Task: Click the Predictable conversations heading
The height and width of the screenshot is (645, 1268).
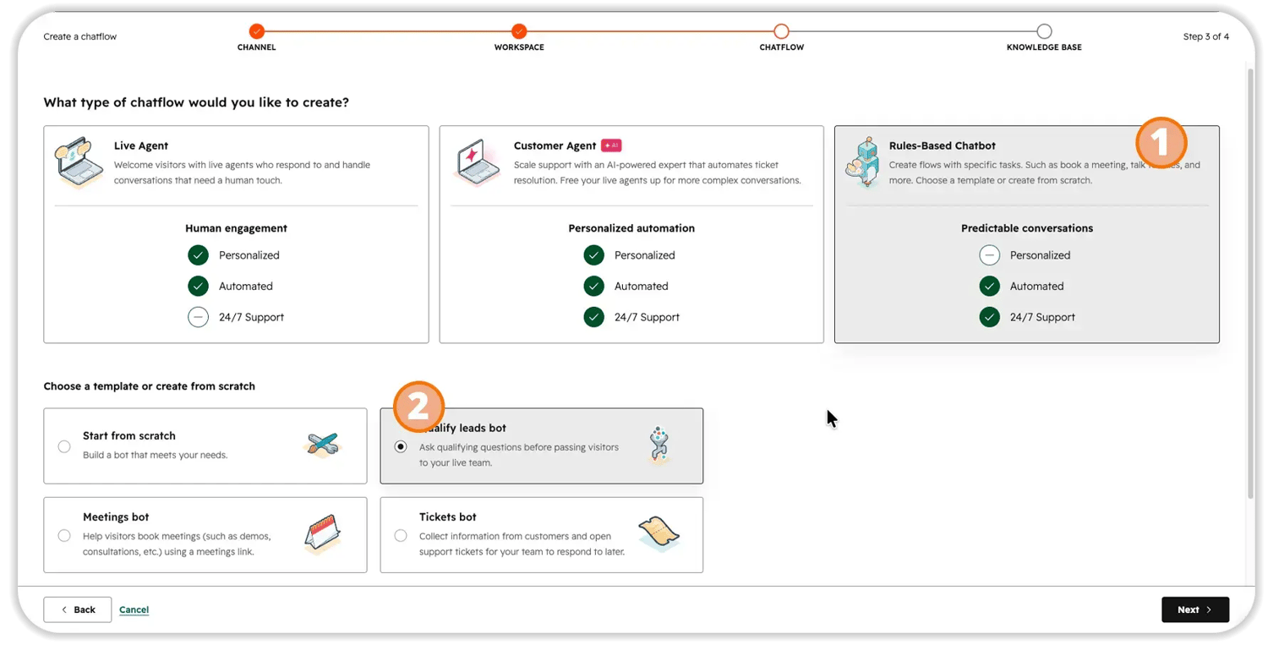Action: click(1027, 228)
